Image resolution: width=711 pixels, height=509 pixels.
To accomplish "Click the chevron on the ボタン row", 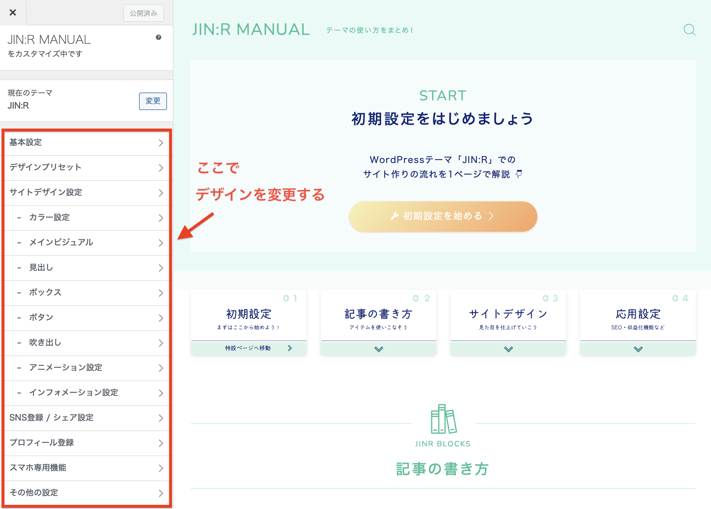I will [x=161, y=318].
